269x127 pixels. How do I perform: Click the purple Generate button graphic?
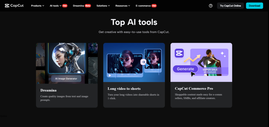pos(185,69)
